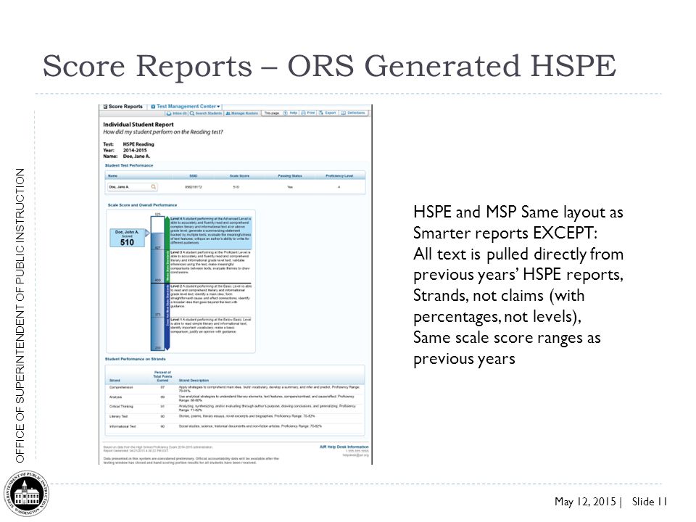Click the Student Test Performance section heading
The width and height of the screenshot is (696, 522).
(129, 165)
